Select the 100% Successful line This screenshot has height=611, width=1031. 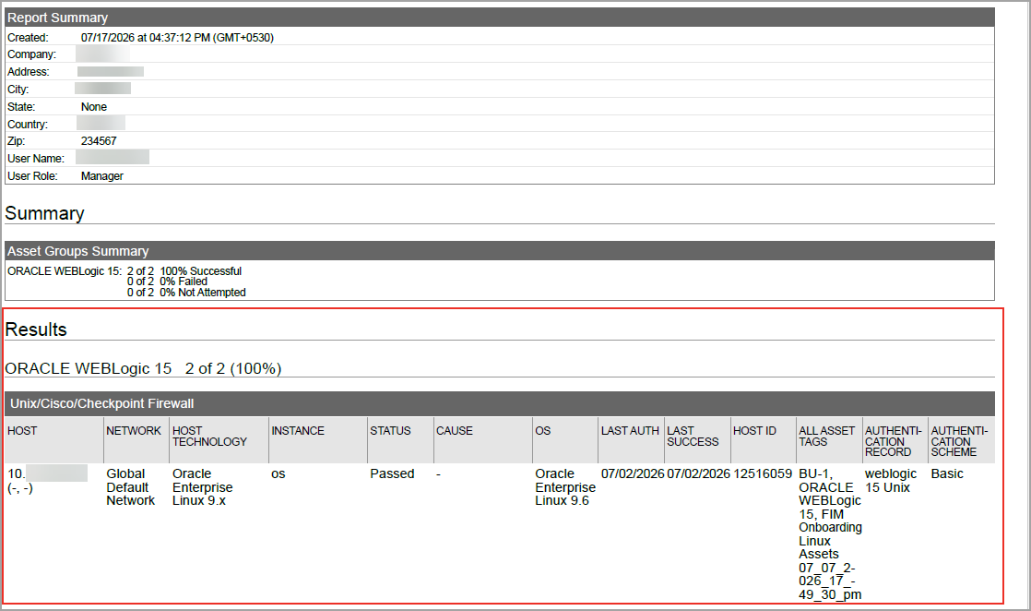tap(184, 271)
